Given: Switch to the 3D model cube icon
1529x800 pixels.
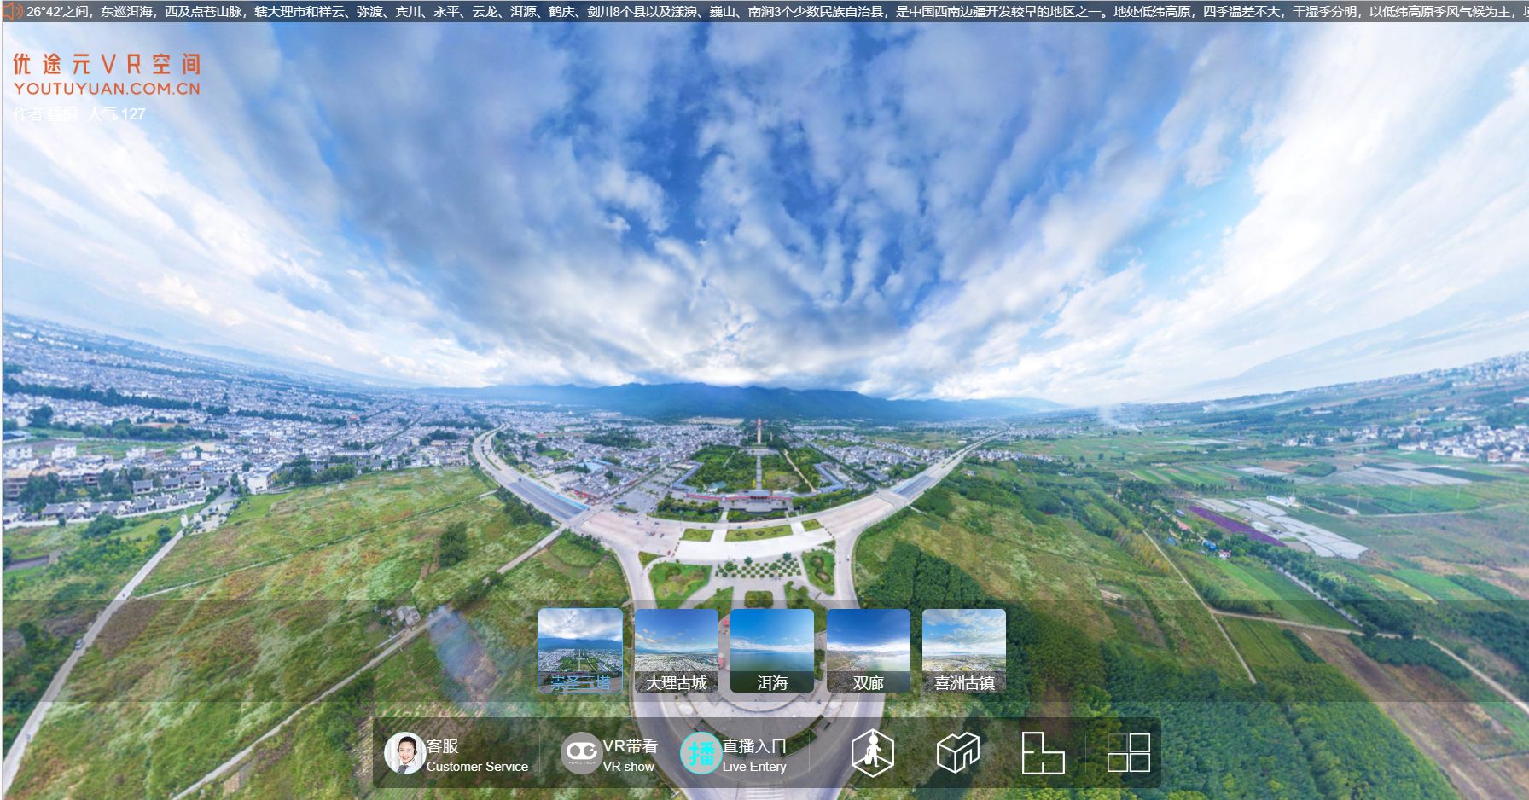Looking at the screenshot, I should (957, 753).
